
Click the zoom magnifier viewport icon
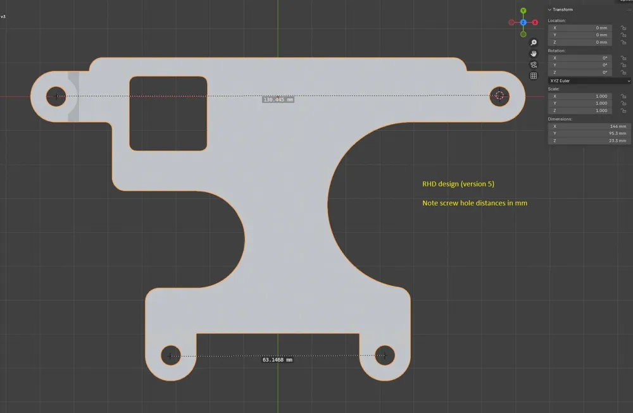534,42
